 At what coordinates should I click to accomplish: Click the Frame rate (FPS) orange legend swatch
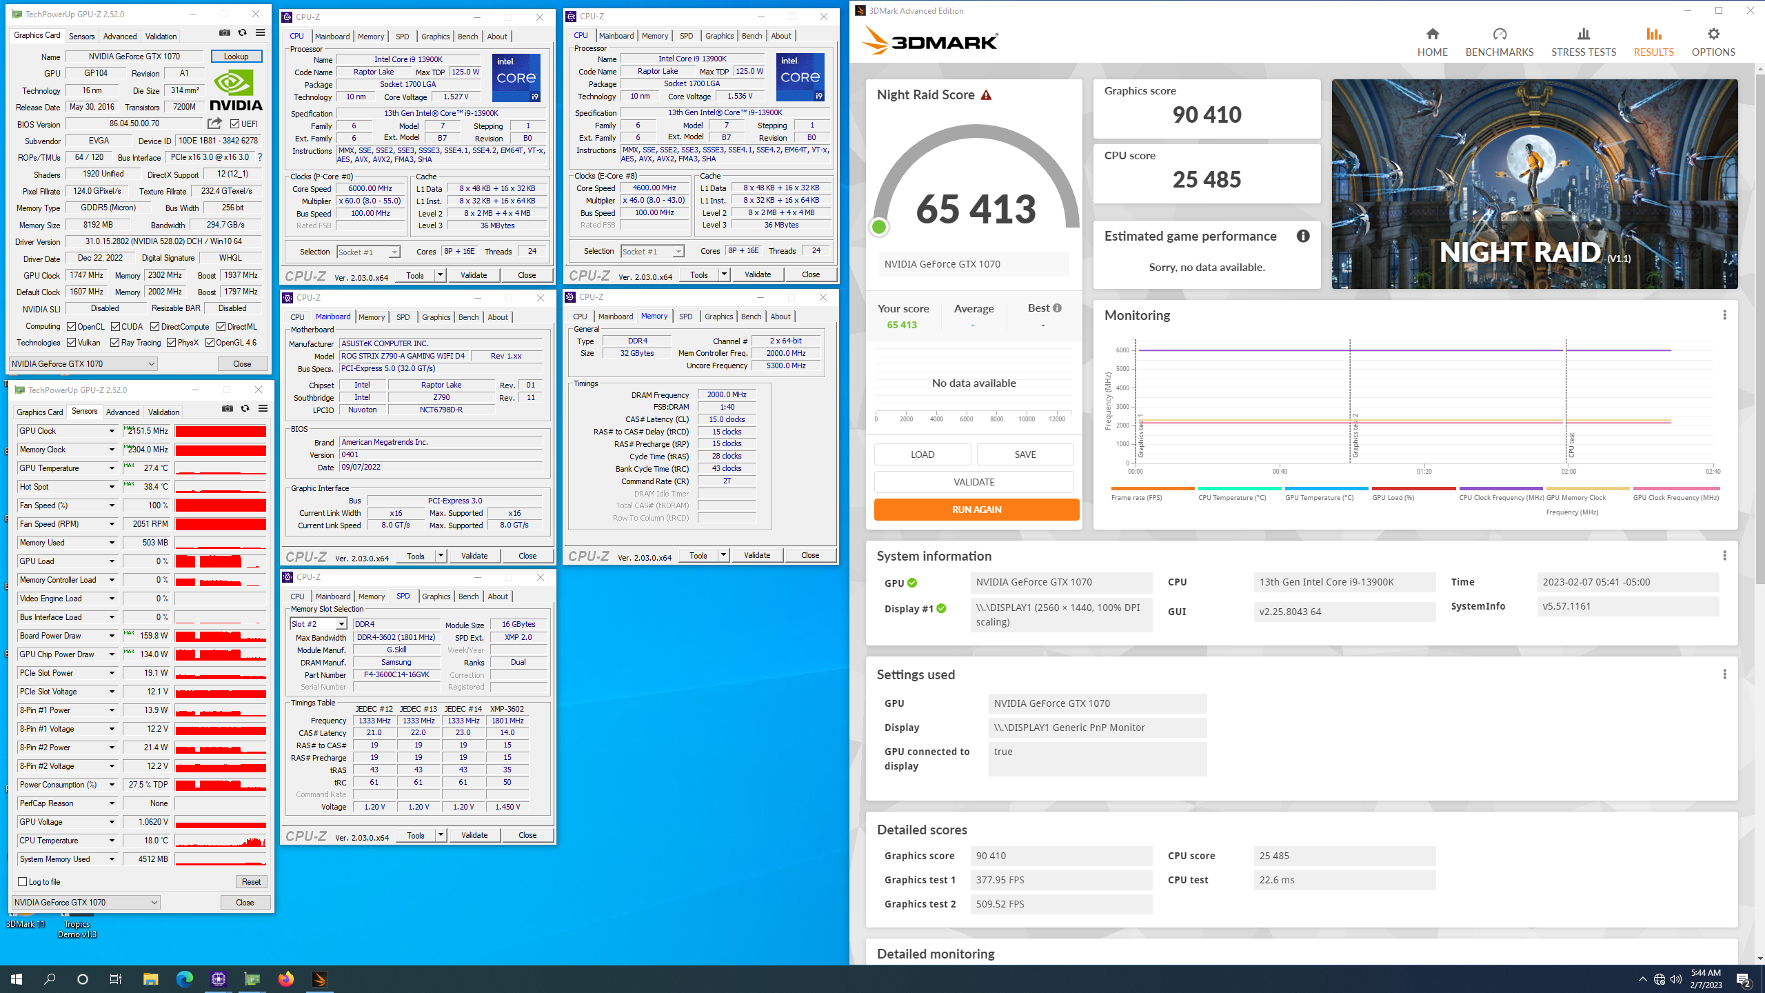point(1153,489)
